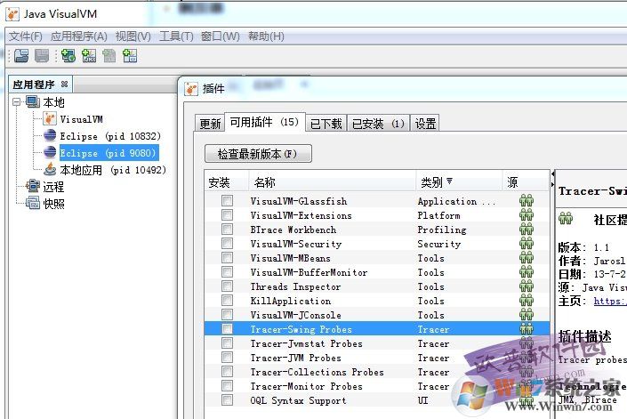Click the add remote host toolbar icon

click(x=68, y=55)
